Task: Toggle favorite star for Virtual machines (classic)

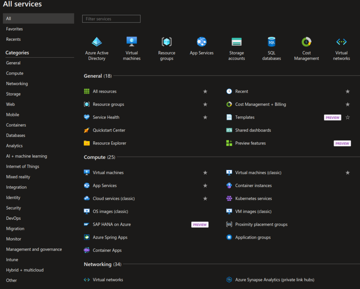Action: click(348, 173)
